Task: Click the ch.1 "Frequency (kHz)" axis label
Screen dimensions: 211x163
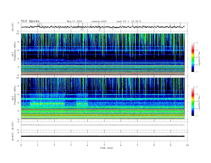Action: [x=15, y=51]
